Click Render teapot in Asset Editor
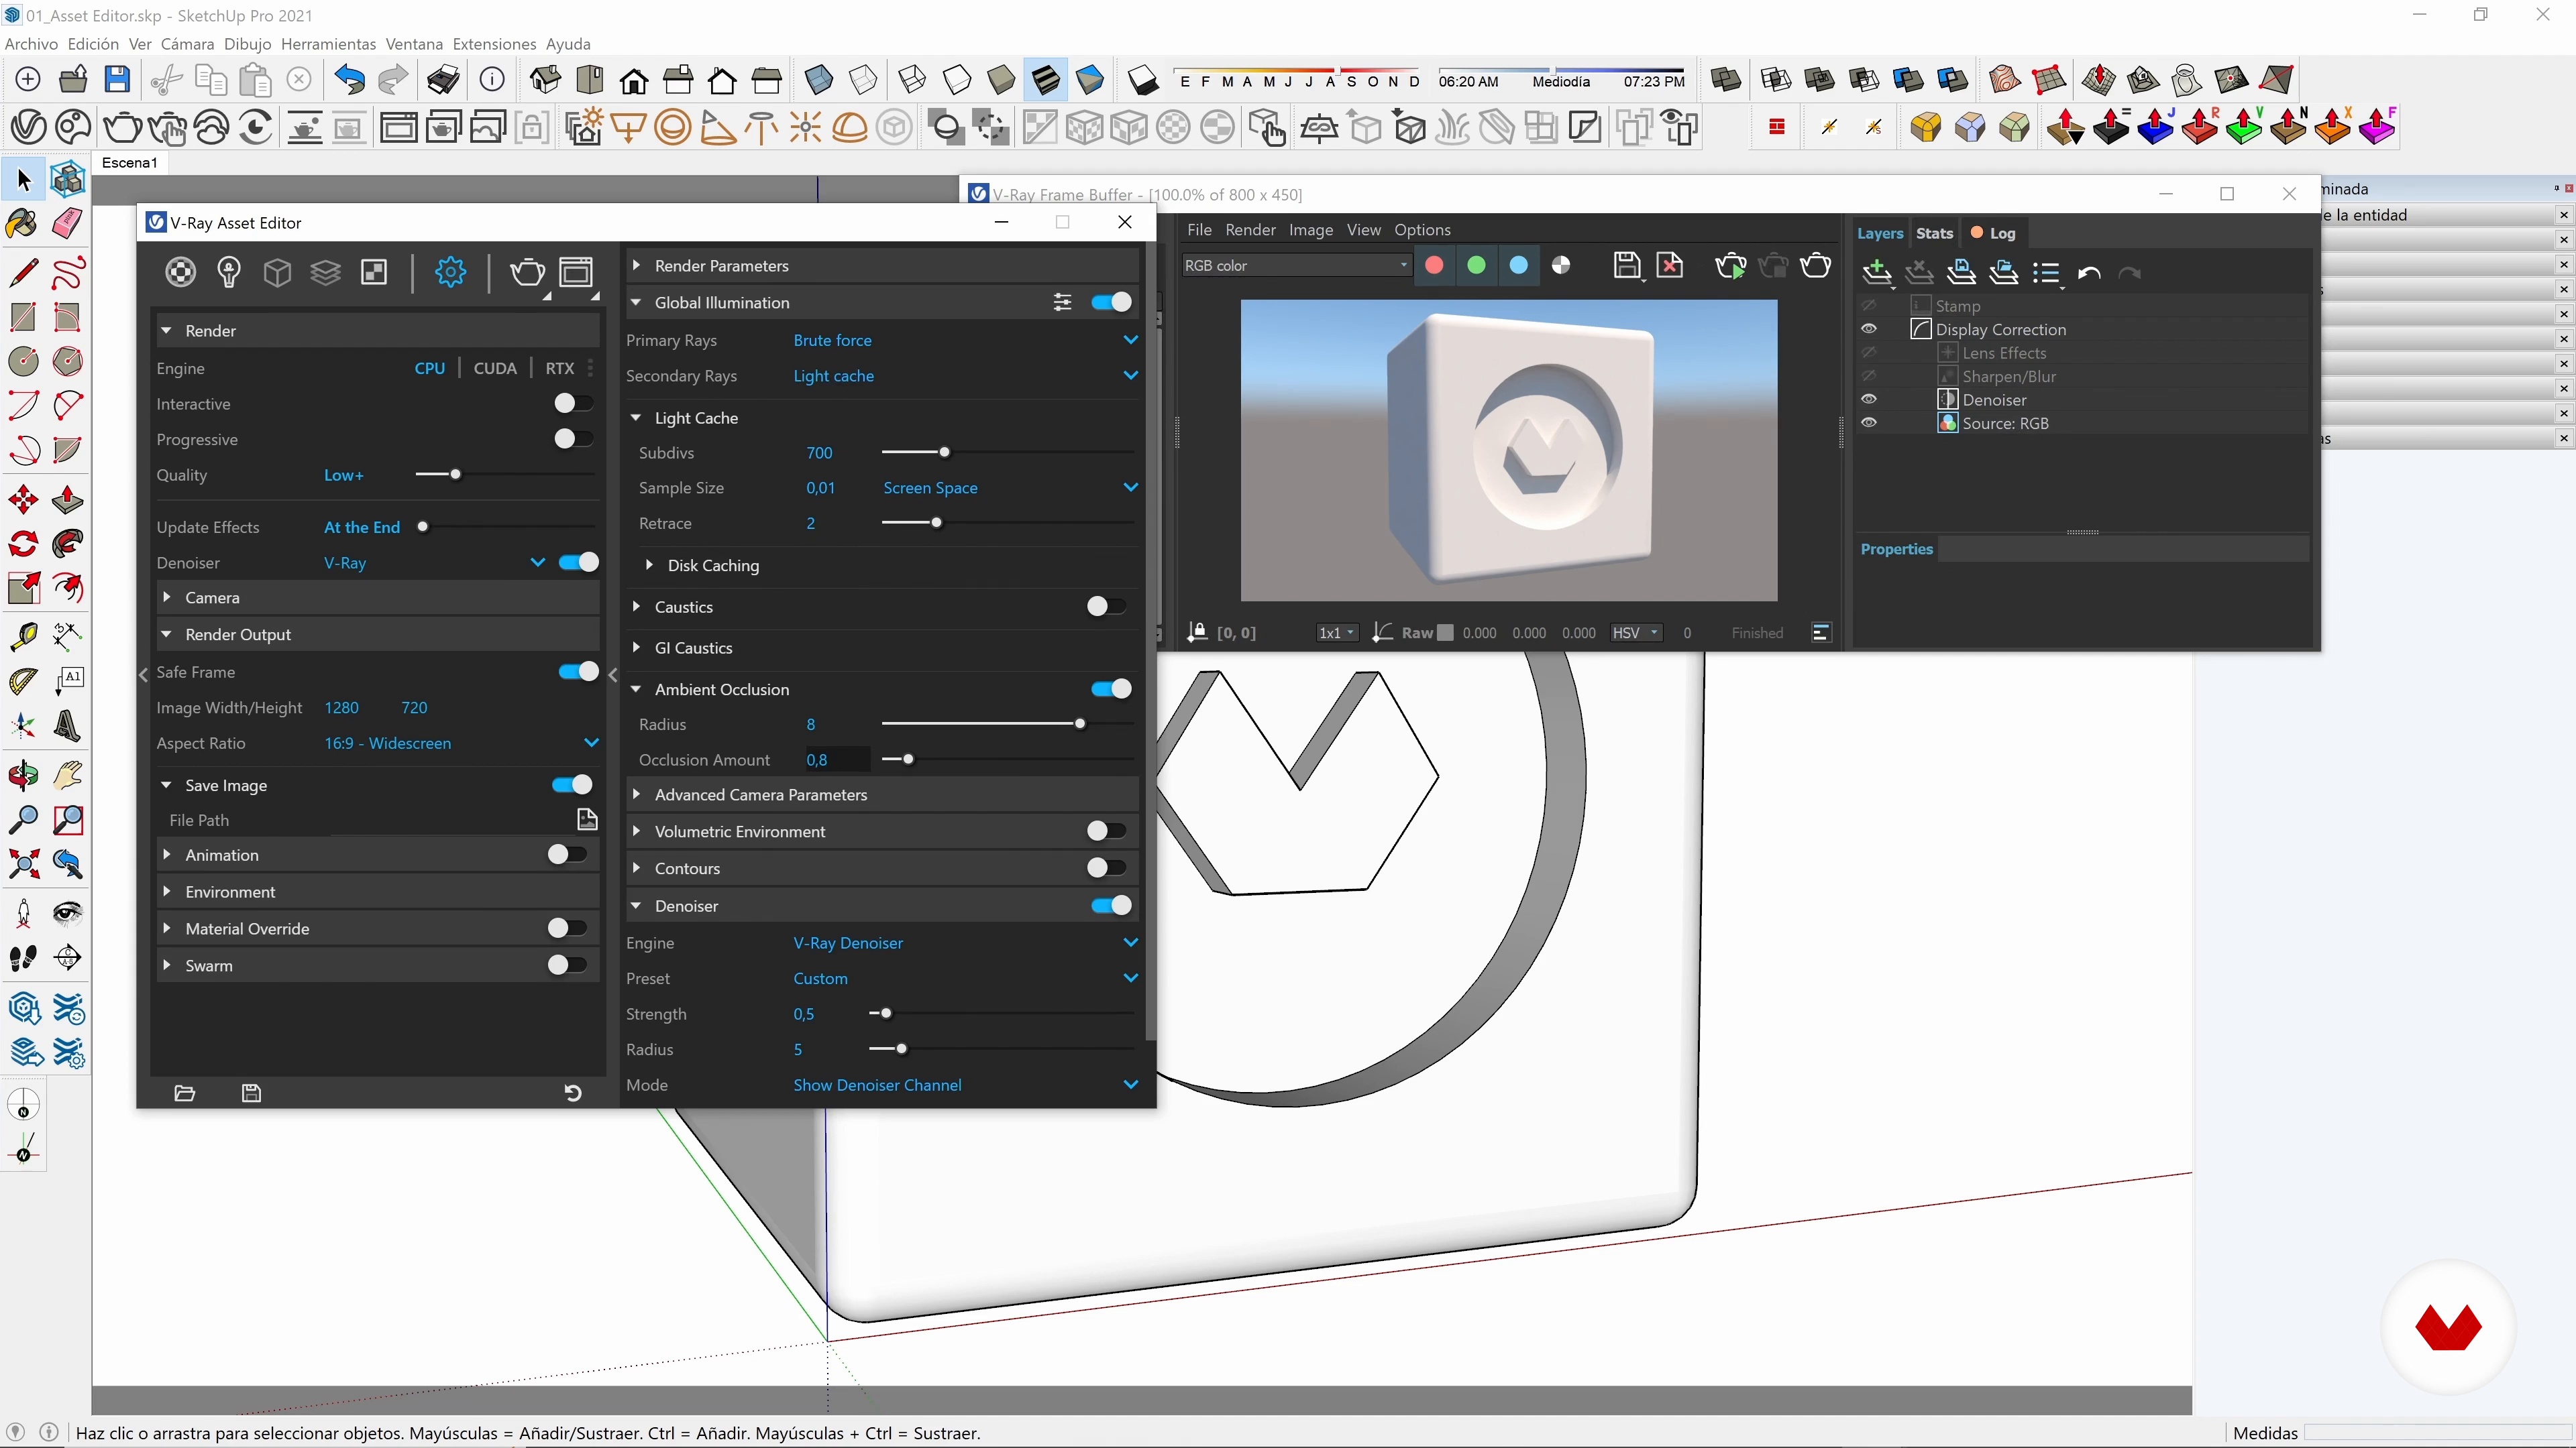Screen dimensions: 2576x1448 click(527, 271)
